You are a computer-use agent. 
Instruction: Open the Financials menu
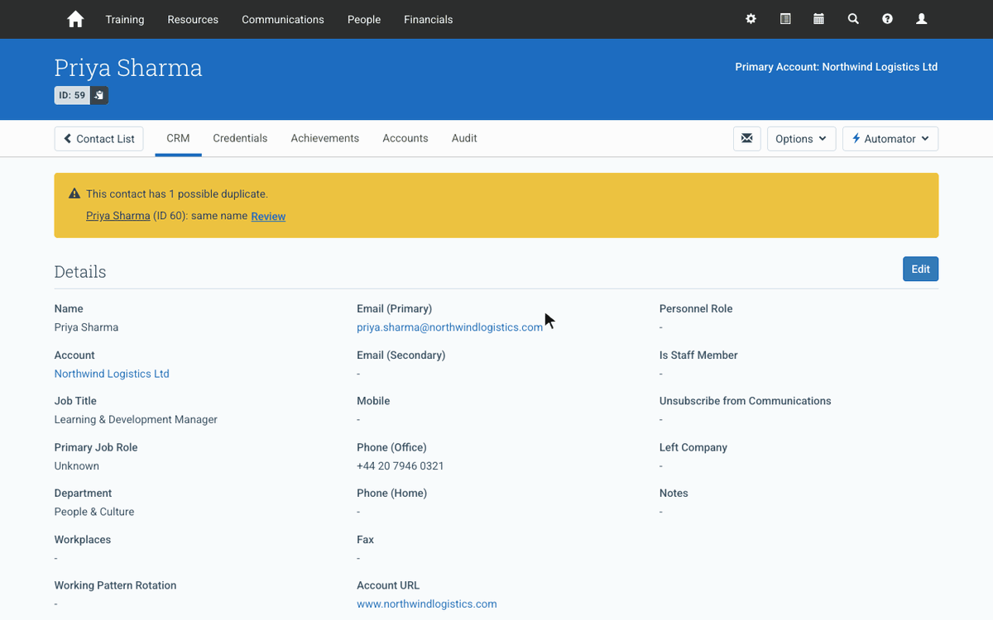click(429, 19)
